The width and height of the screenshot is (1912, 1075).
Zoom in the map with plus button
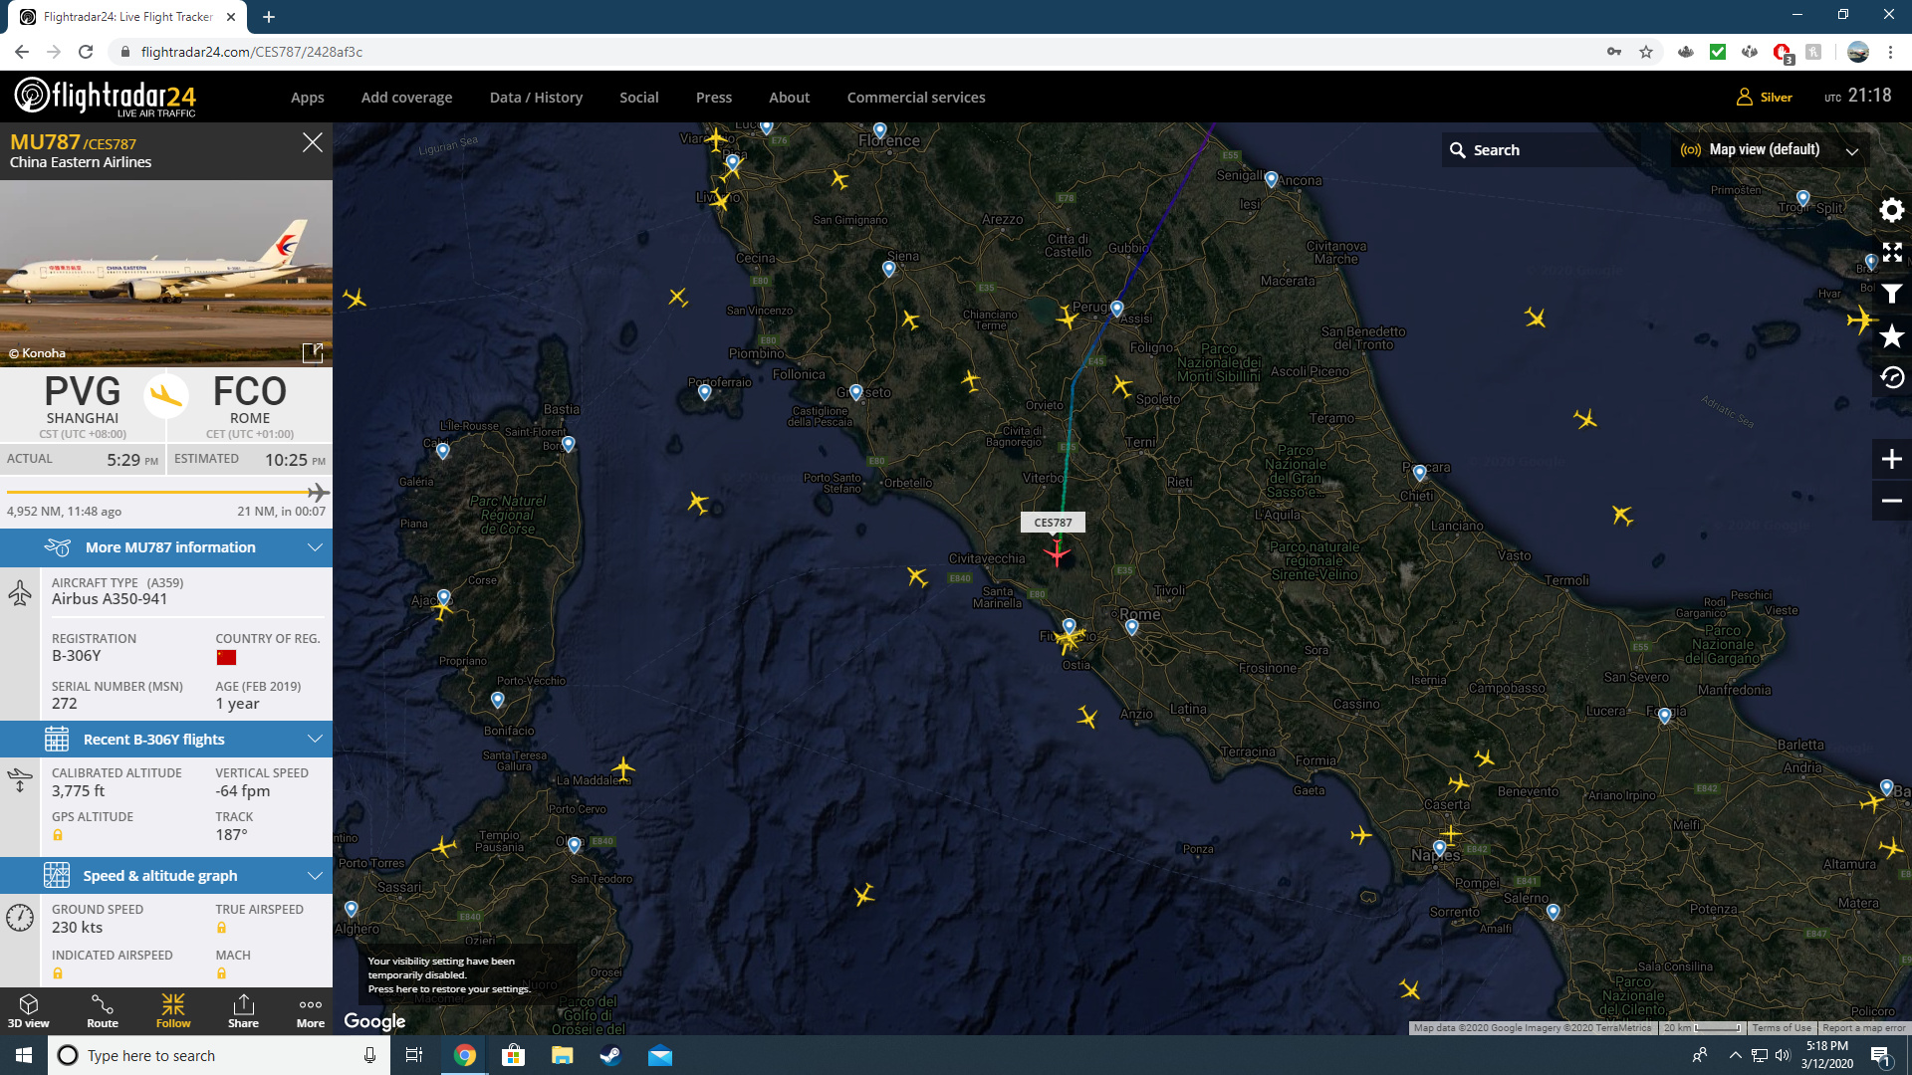point(1891,459)
